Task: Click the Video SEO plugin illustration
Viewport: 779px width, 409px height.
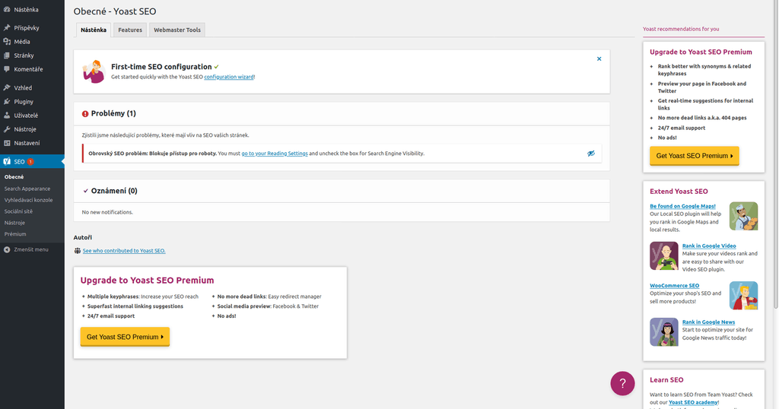Action: 663,255
